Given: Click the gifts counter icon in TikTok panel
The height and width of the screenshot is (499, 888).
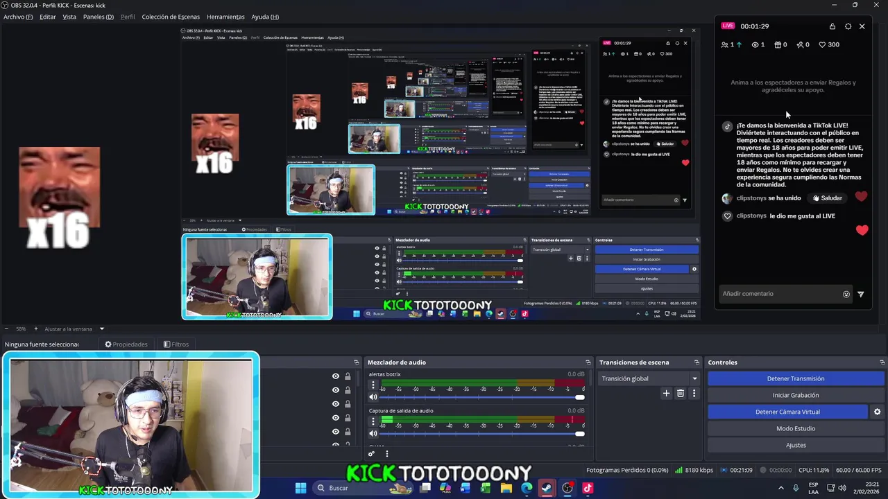Looking at the screenshot, I should coord(777,44).
